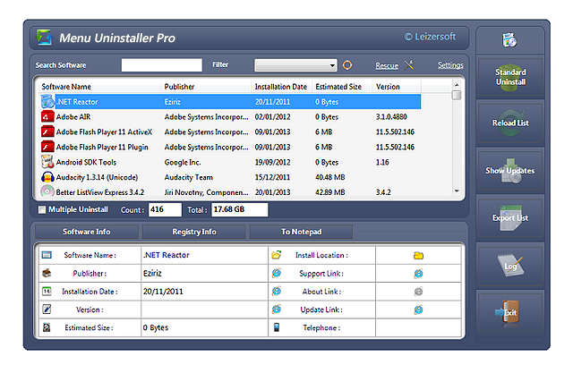This screenshot has width=573, height=373.
Task: Select Adobe Flash Player 11 Plugin row
Action: (230, 147)
